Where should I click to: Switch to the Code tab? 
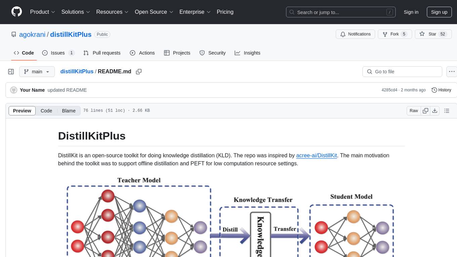24,53
